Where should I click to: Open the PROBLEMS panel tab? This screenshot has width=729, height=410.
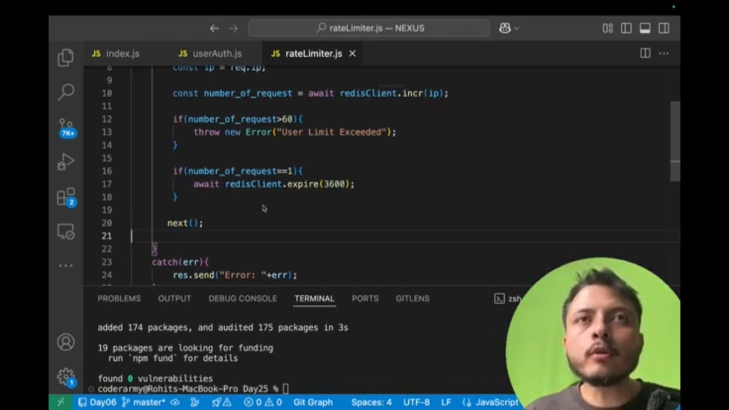pyautogui.click(x=119, y=298)
